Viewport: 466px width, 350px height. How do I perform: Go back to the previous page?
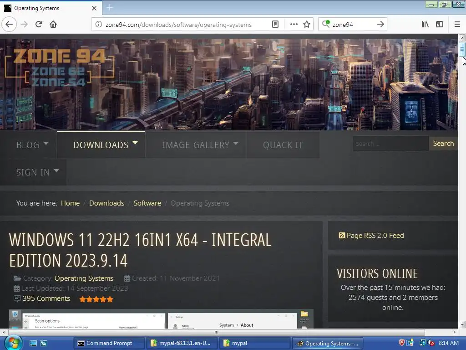click(9, 24)
